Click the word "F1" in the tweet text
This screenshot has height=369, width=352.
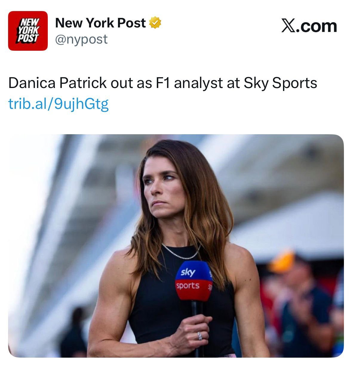162,83
